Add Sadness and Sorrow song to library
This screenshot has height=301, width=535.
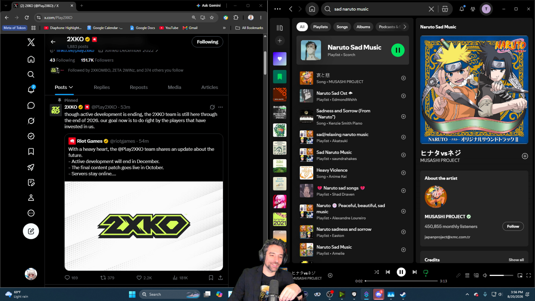(x=403, y=117)
